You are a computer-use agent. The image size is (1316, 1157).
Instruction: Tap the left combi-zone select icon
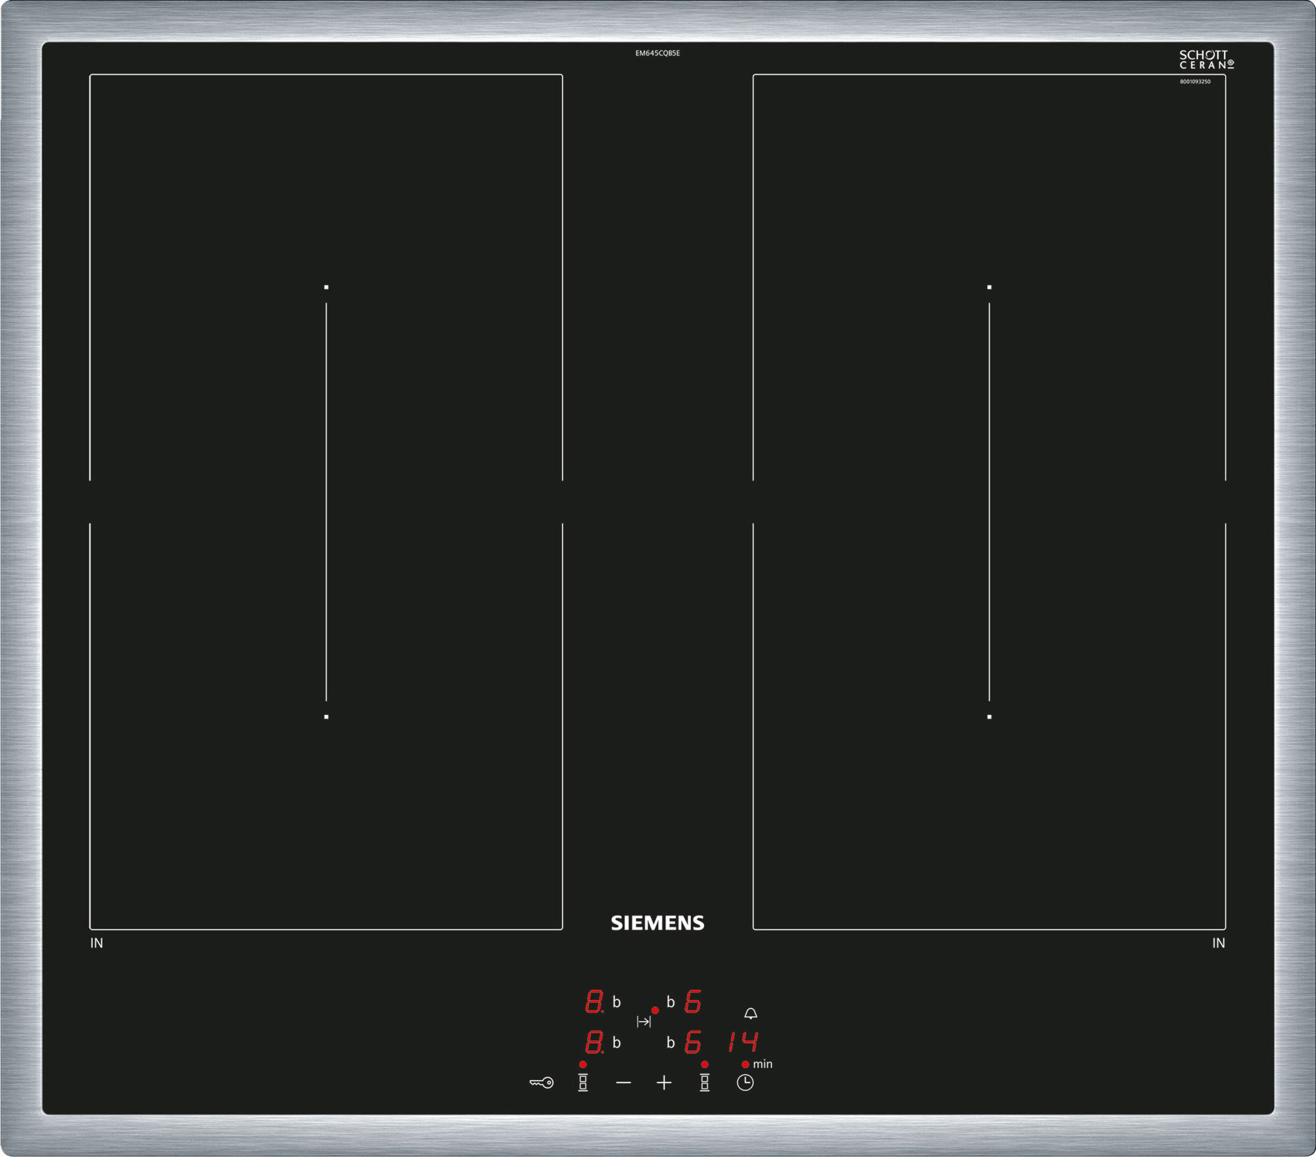click(583, 1082)
